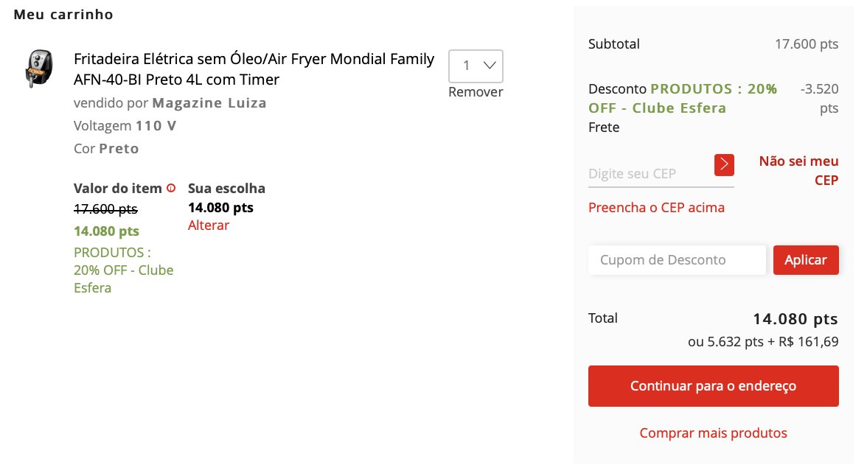
Task: Remove the Air Fryer from the cart
Action: pyautogui.click(x=476, y=92)
